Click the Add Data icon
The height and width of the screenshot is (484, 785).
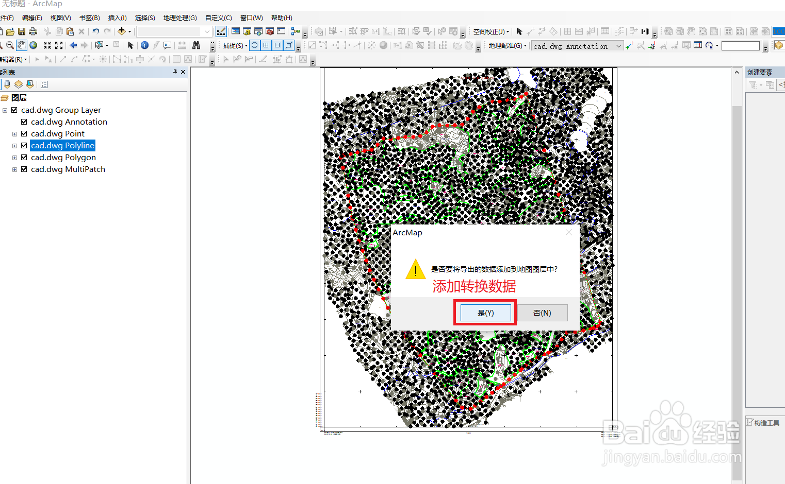(x=122, y=31)
